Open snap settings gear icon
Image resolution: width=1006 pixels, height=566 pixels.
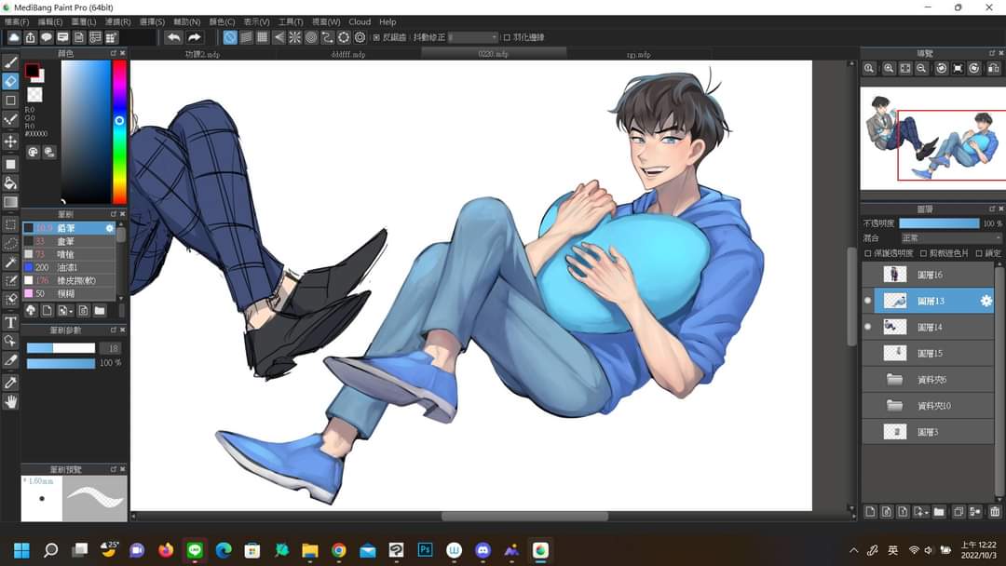point(360,37)
